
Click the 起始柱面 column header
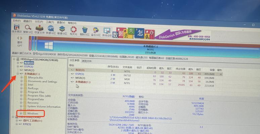click(151, 68)
